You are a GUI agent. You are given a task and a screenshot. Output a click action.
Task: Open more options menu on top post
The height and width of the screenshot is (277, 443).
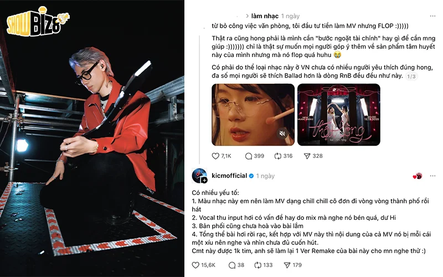click(x=432, y=16)
